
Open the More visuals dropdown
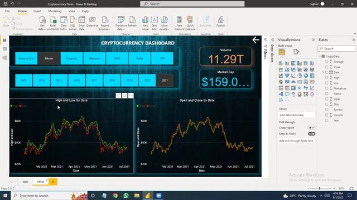tap(164, 23)
